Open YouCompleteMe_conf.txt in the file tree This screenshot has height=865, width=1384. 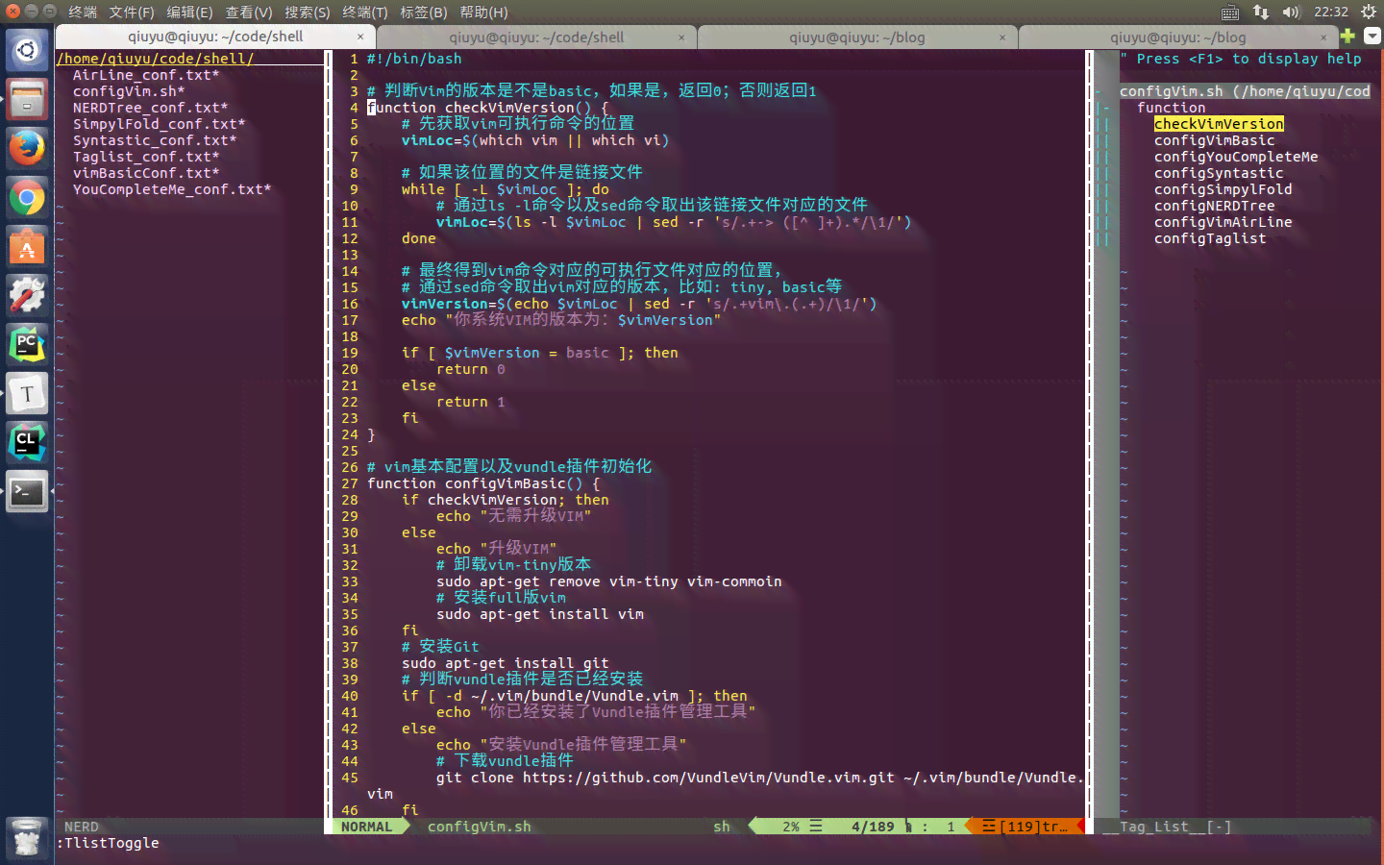(172, 189)
